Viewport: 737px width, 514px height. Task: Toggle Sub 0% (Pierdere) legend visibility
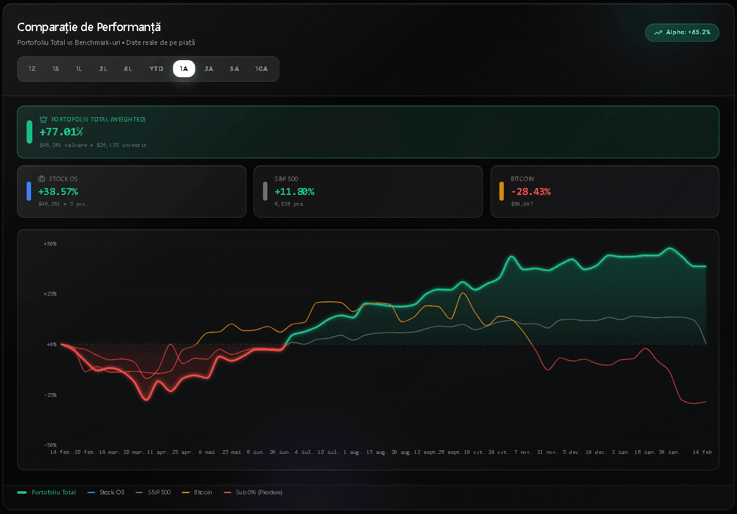click(259, 492)
